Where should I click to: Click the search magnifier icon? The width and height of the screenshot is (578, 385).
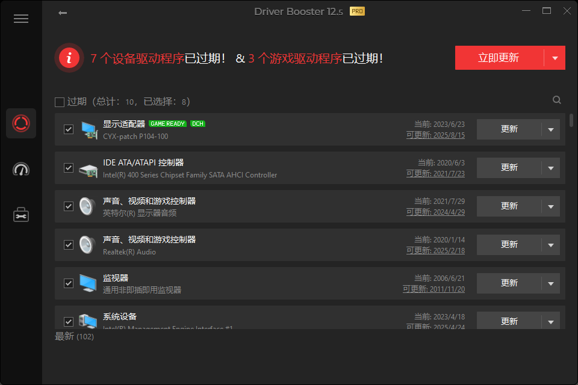point(557,100)
